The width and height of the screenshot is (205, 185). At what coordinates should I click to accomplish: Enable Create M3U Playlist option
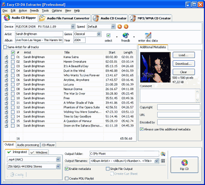point(67,178)
